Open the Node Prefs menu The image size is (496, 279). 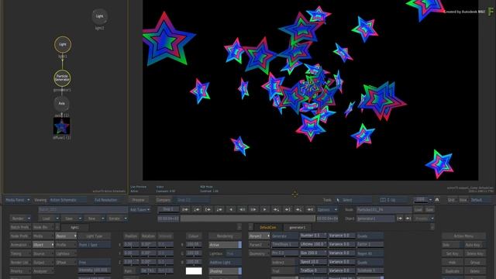click(20, 236)
